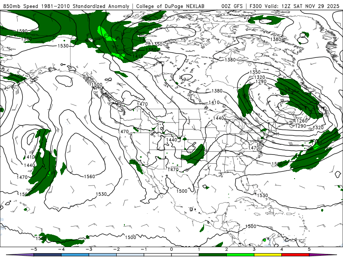Click the '0' color scale label

(171, 249)
